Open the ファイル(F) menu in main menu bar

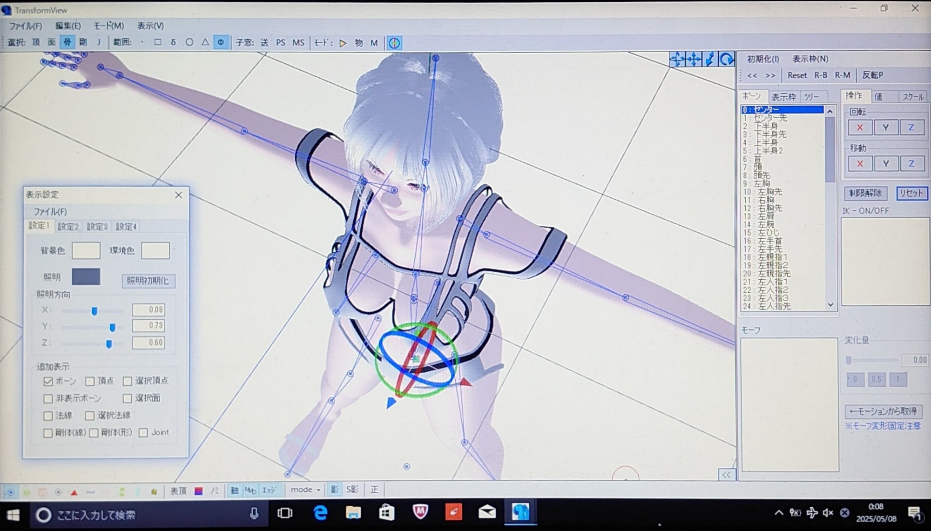point(26,26)
